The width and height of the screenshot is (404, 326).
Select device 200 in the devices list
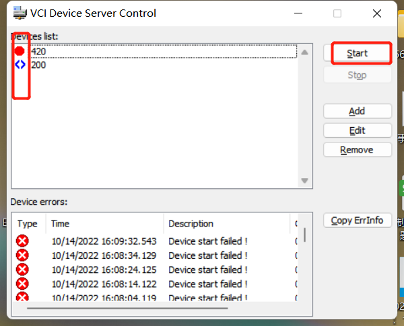(x=162, y=65)
